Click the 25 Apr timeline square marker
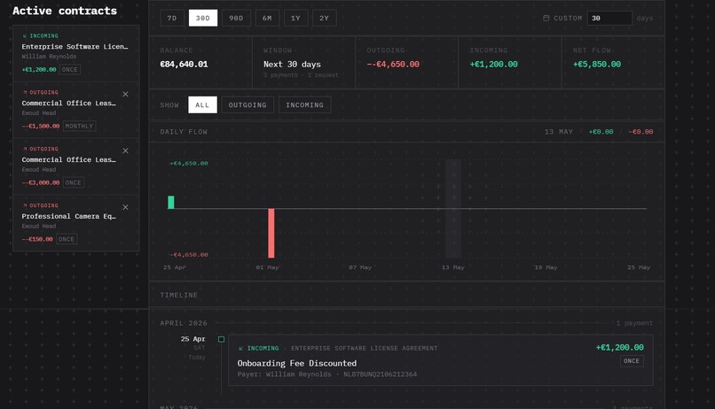 coord(221,339)
